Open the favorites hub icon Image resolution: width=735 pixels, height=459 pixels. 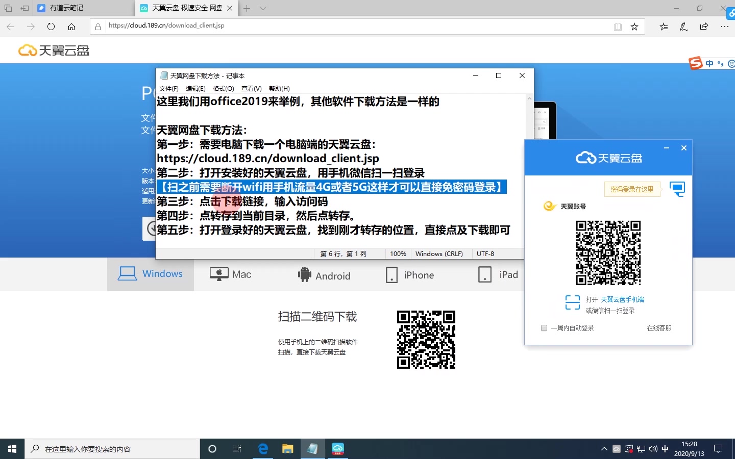point(664,27)
